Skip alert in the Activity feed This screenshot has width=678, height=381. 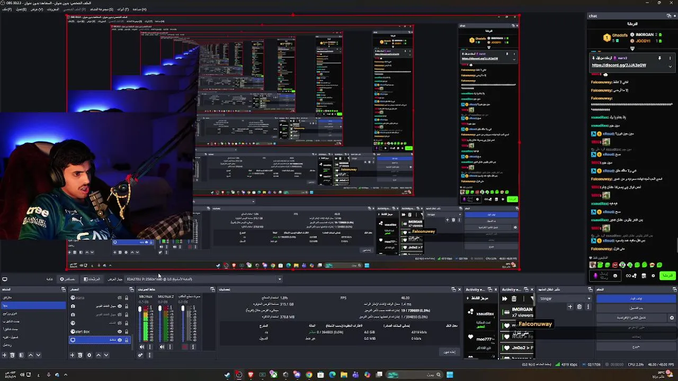(505, 298)
